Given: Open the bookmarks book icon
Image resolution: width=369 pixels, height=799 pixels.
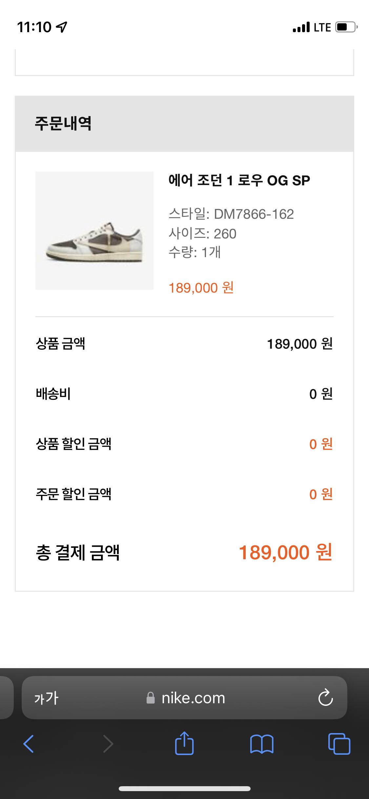Looking at the screenshot, I should pyautogui.click(x=261, y=744).
